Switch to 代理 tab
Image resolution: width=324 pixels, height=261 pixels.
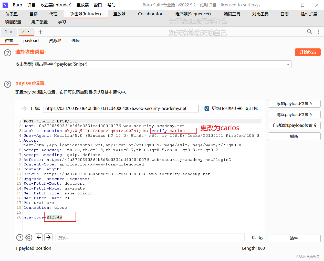pos(53,14)
